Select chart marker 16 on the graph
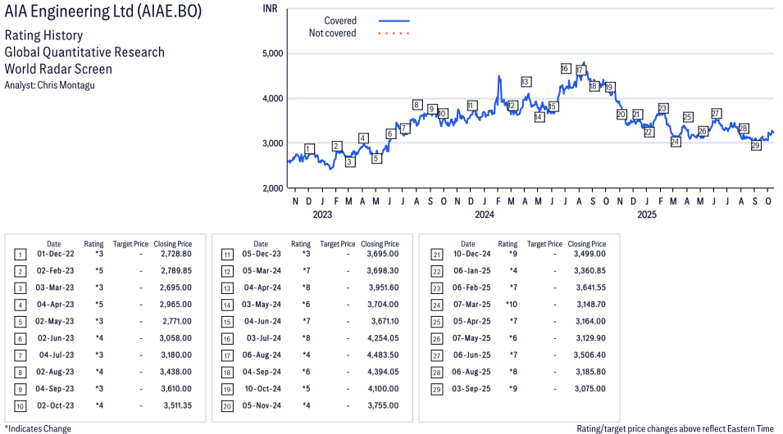Screen dimensions: 783x434 tap(565, 68)
